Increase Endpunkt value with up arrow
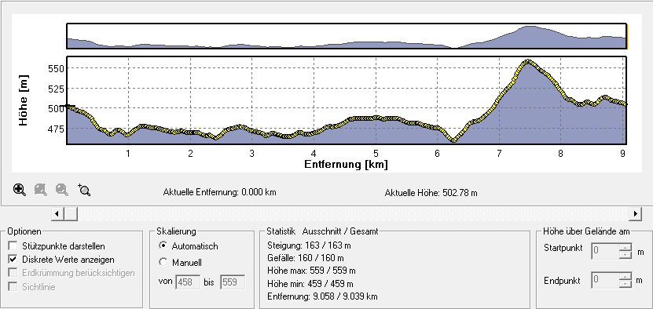This screenshot has height=309, width=653. (625, 277)
